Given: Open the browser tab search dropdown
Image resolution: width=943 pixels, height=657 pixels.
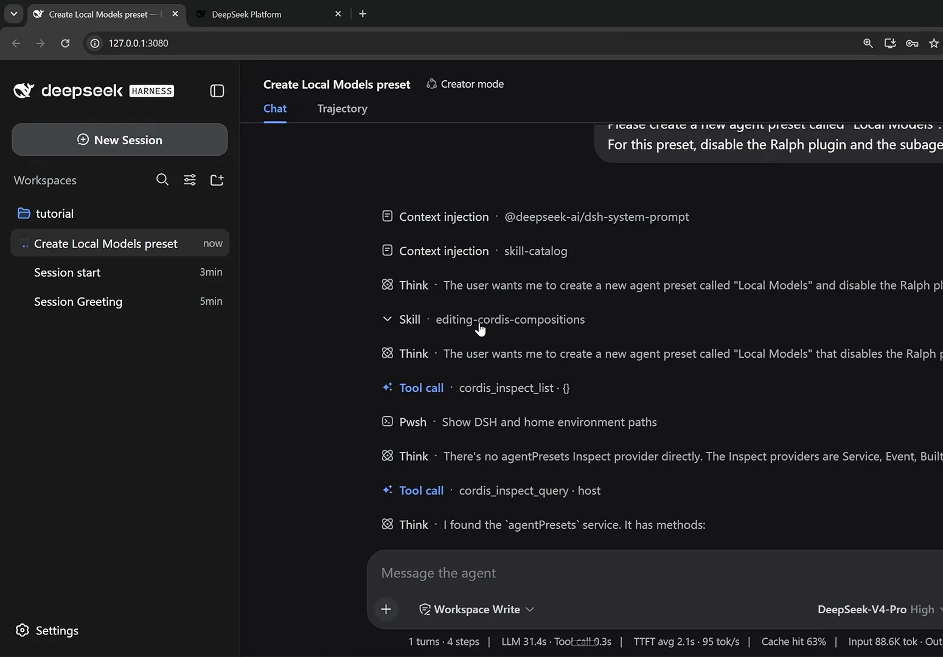Looking at the screenshot, I should tap(13, 13).
